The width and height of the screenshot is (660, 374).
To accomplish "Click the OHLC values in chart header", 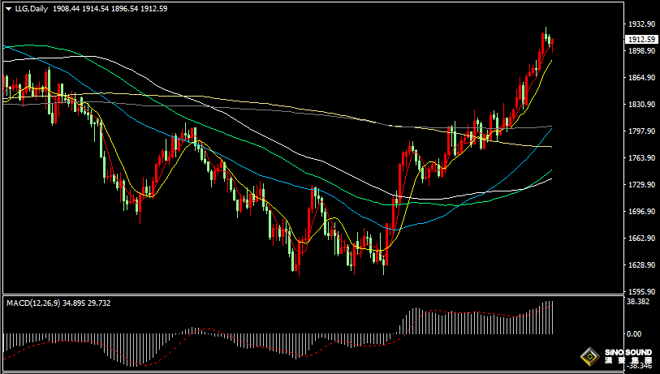I will [110, 8].
